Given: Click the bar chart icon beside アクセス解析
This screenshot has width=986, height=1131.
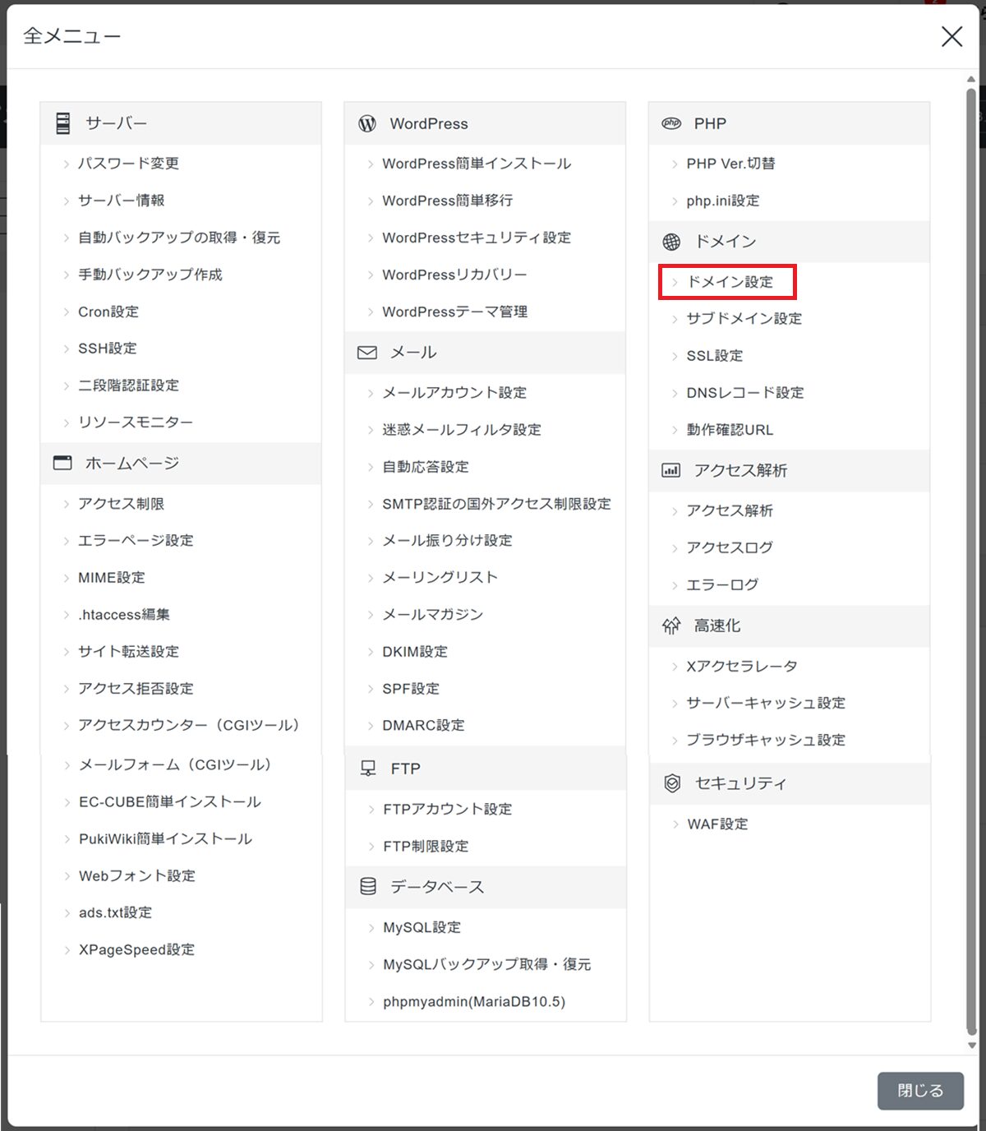Looking at the screenshot, I should coord(671,470).
